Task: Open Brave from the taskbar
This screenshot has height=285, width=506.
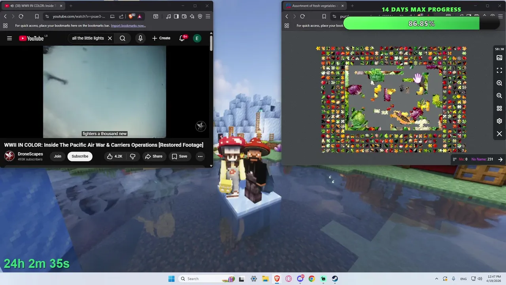Action: pyautogui.click(x=277, y=279)
